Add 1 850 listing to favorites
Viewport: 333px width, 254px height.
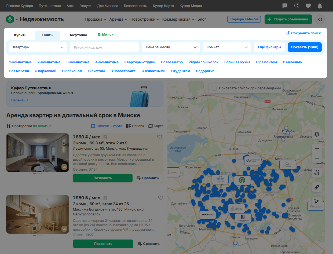[x=159, y=137]
